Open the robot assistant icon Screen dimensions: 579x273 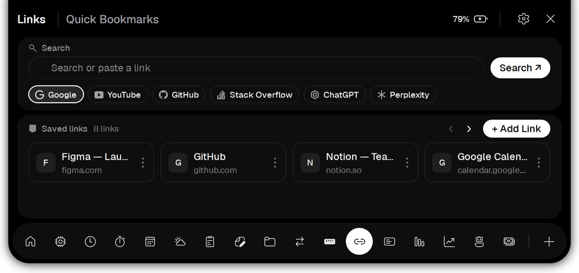click(x=479, y=242)
